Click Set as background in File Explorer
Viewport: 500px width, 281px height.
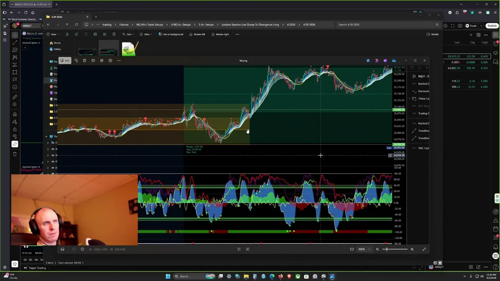click(171, 34)
